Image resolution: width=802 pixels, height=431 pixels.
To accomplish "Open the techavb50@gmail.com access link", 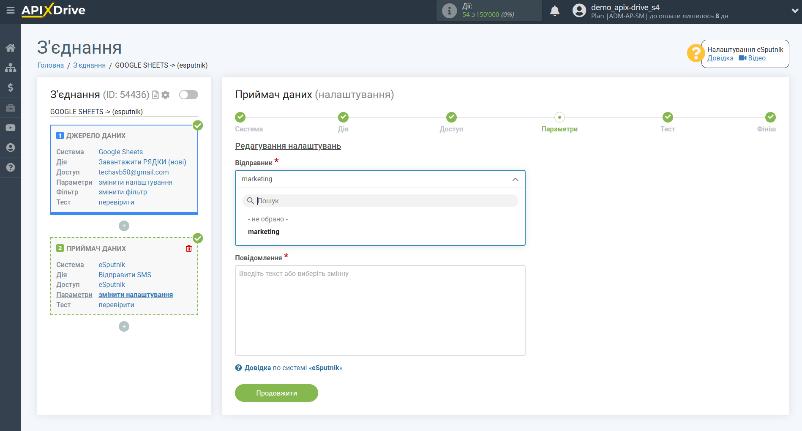I will point(134,172).
